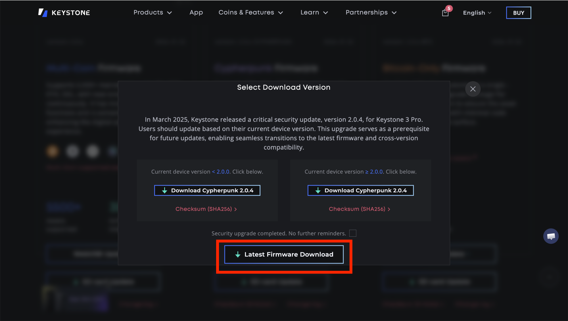Image resolution: width=568 pixels, height=321 pixels.
Task: Click the cart badge showing 5
Action: point(449,8)
